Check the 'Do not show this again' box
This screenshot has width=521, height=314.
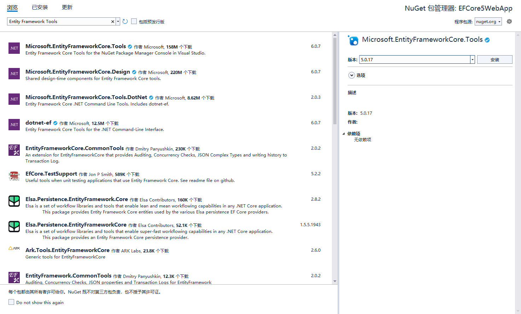point(11,302)
